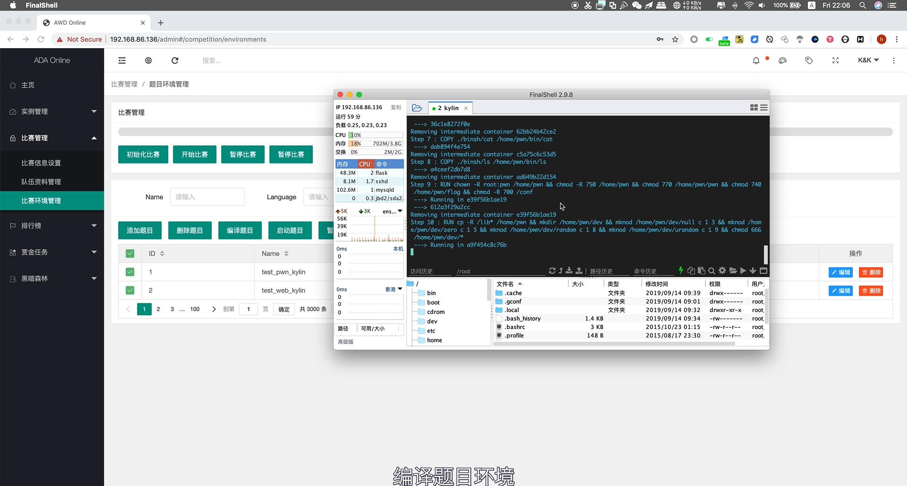Screen dimensions: 907x486
Task: Click the Wi-Fi icon in macOS menu bar
Action: [749, 5]
